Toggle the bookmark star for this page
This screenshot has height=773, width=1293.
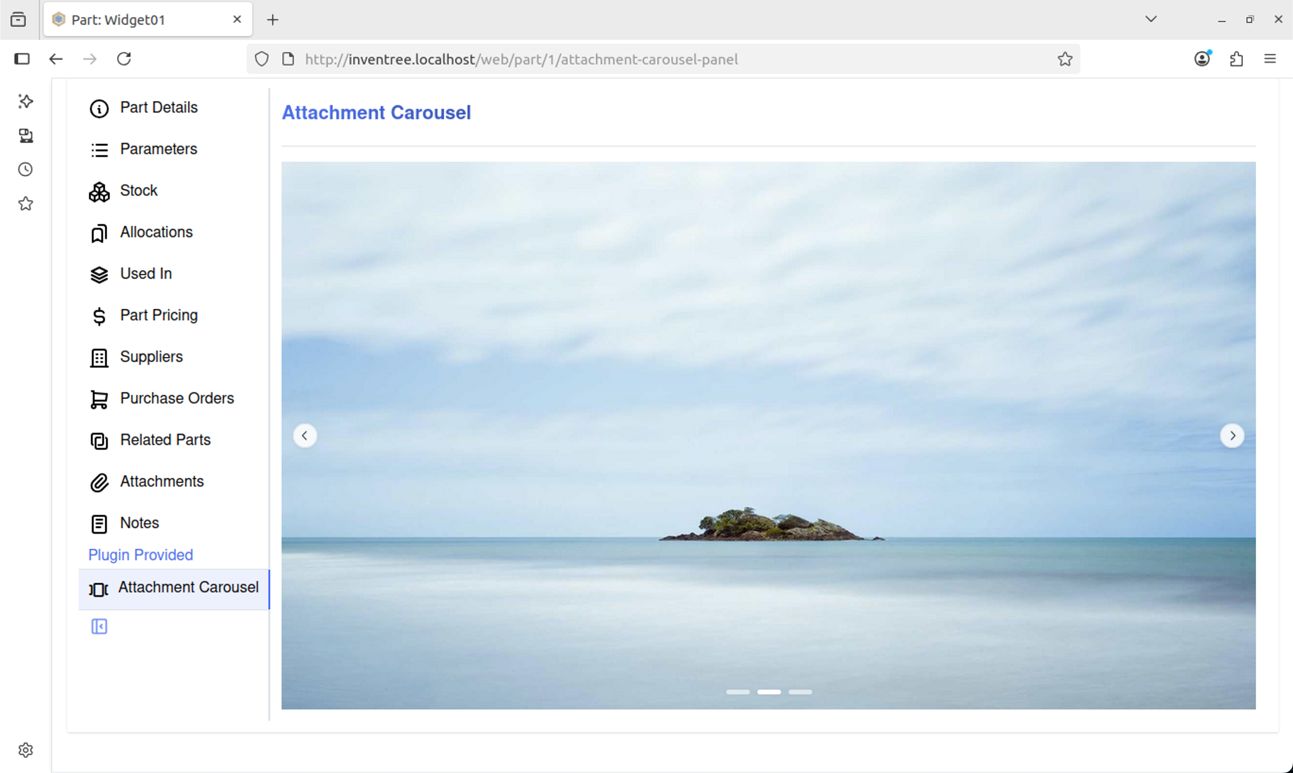click(1064, 59)
